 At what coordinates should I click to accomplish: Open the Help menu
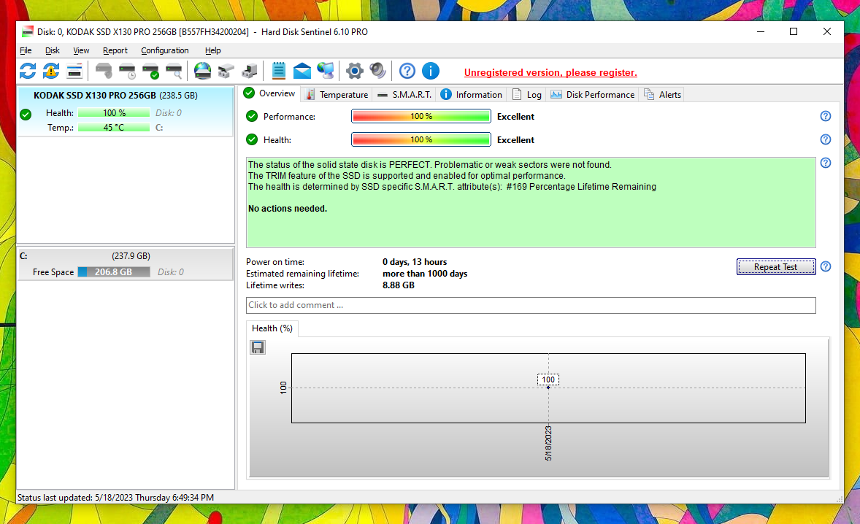click(x=212, y=50)
